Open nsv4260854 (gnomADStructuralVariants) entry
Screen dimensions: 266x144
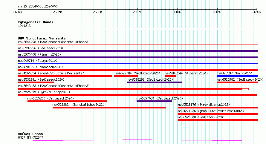[51, 73]
